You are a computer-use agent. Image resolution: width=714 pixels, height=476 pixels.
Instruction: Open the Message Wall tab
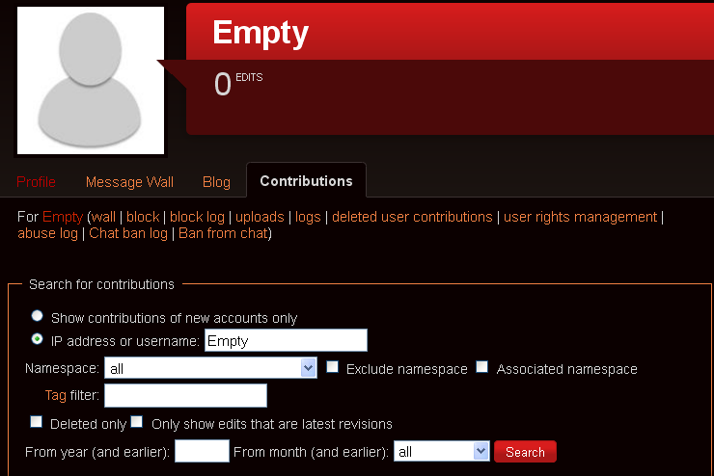(x=130, y=182)
